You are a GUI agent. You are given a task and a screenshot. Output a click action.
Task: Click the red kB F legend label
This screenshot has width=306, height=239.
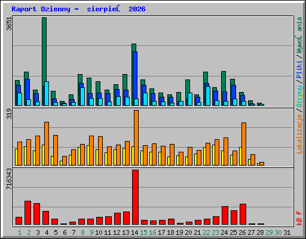click(x=299, y=218)
